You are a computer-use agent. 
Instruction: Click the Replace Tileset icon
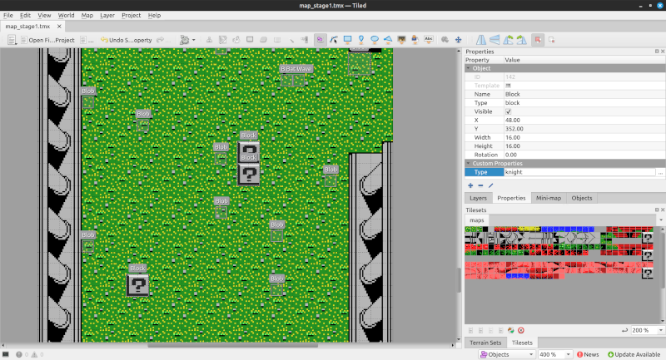(511, 330)
